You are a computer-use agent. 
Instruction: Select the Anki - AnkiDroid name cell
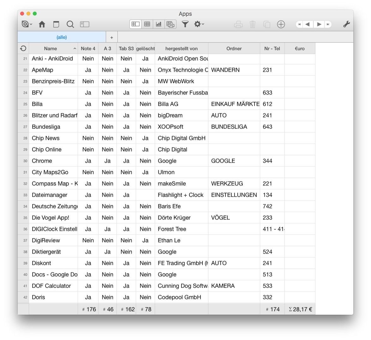tap(53, 59)
